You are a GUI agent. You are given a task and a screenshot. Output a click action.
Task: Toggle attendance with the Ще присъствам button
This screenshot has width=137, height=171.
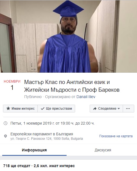click(56, 109)
